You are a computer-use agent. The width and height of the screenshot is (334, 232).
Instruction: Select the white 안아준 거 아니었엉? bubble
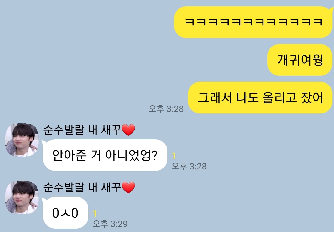tap(105, 155)
